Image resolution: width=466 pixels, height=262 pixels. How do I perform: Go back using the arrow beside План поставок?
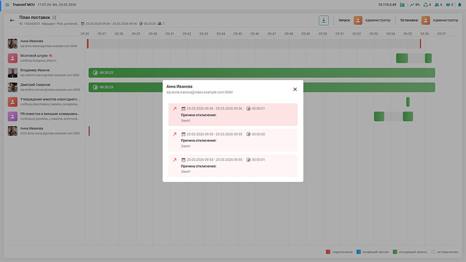(x=12, y=20)
